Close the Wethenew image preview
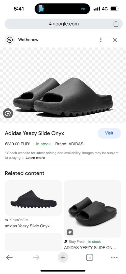126x274 pixels. coord(115,40)
